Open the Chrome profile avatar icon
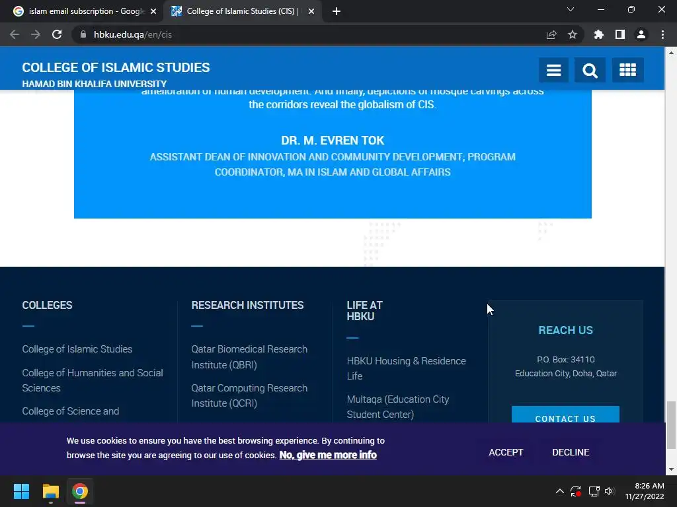 coord(641,34)
